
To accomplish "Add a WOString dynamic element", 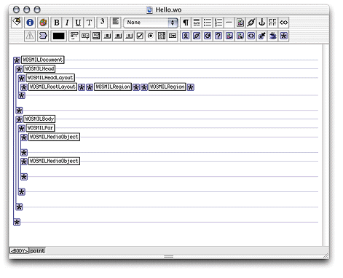I will point(186,36).
